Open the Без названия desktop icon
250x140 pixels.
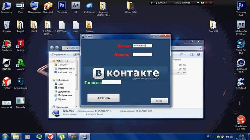21,84
